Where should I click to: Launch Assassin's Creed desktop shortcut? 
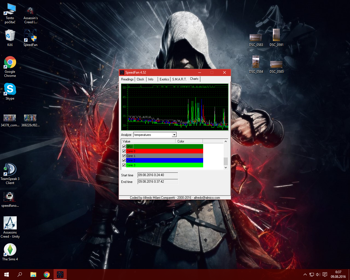point(30,15)
